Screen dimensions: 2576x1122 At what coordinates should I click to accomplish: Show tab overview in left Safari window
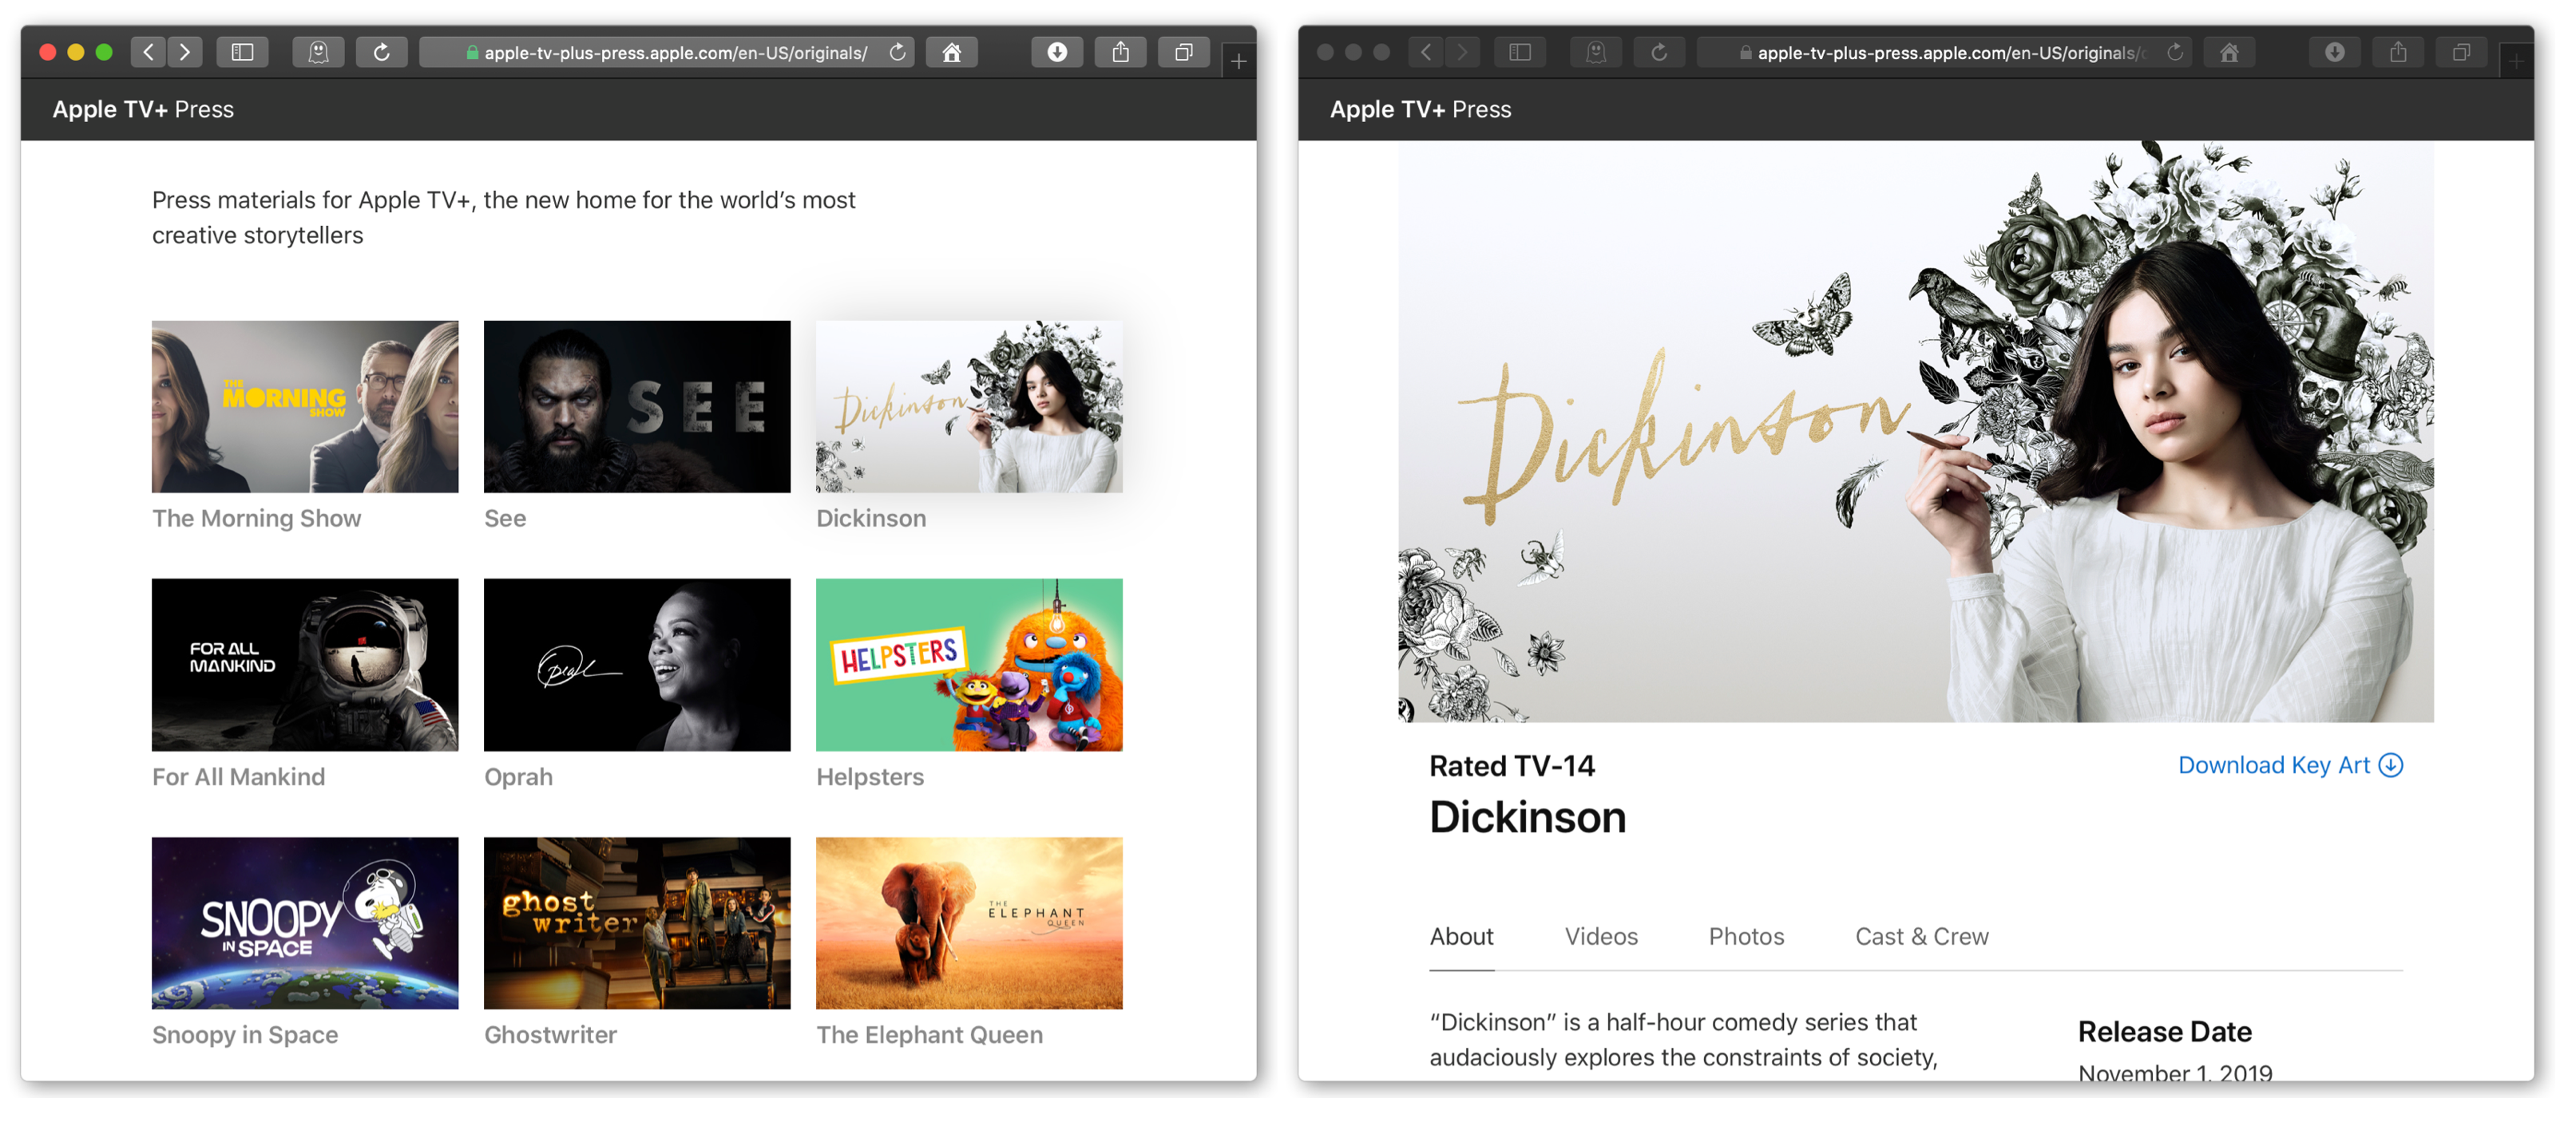(1183, 52)
